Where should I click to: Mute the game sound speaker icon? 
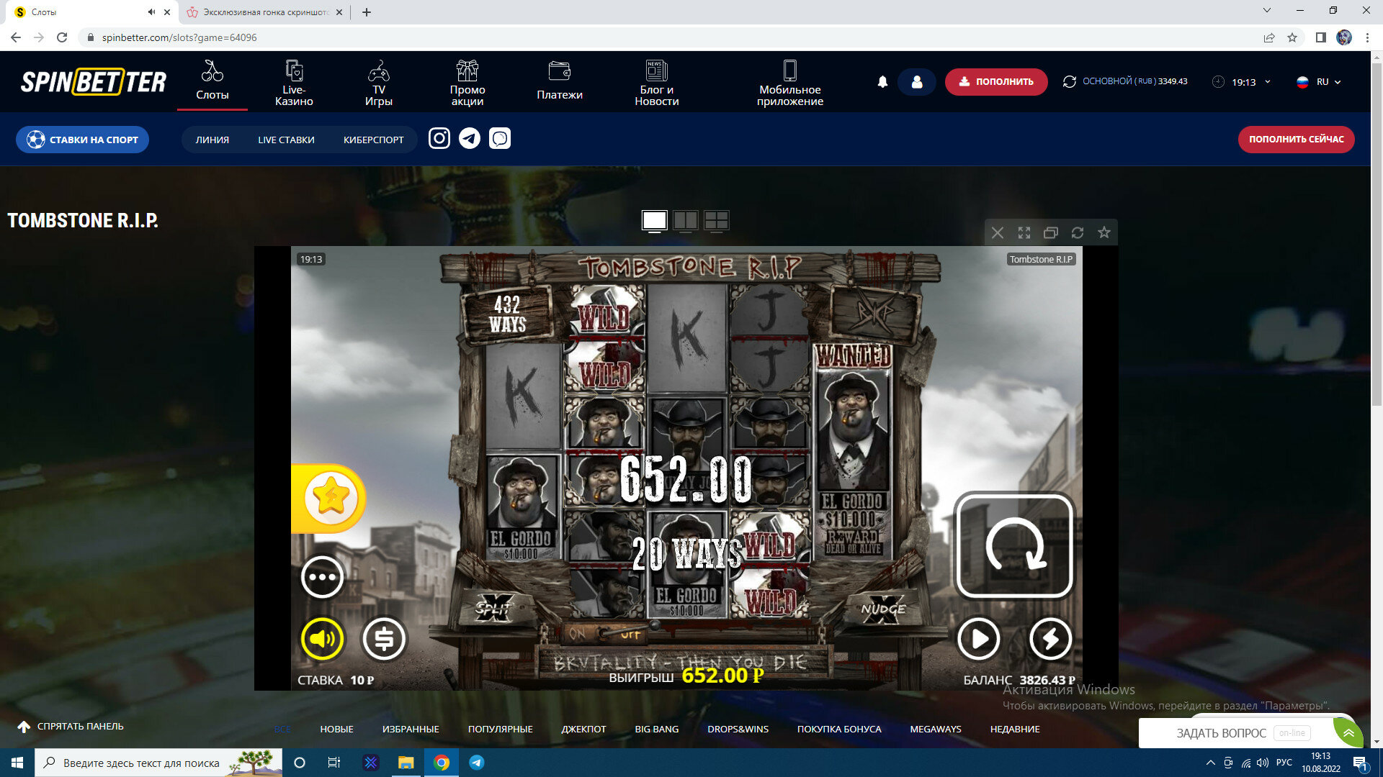(x=322, y=638)
